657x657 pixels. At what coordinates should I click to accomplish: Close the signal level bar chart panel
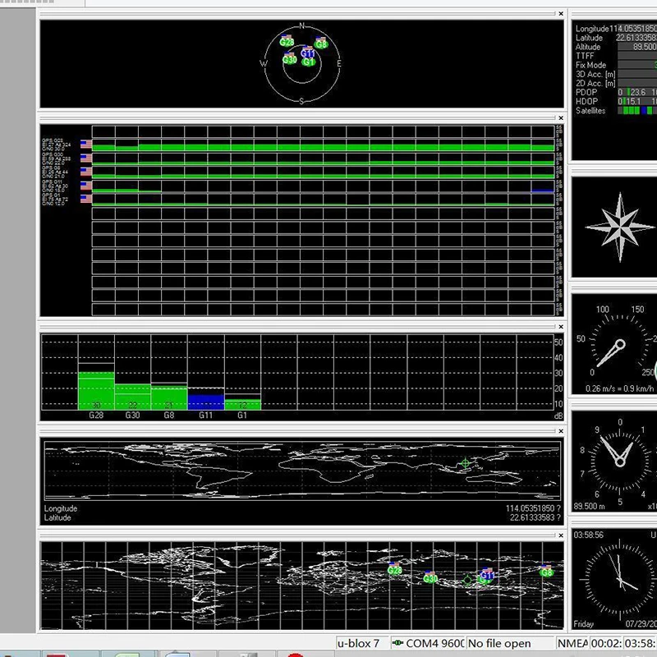pos(561,327)
